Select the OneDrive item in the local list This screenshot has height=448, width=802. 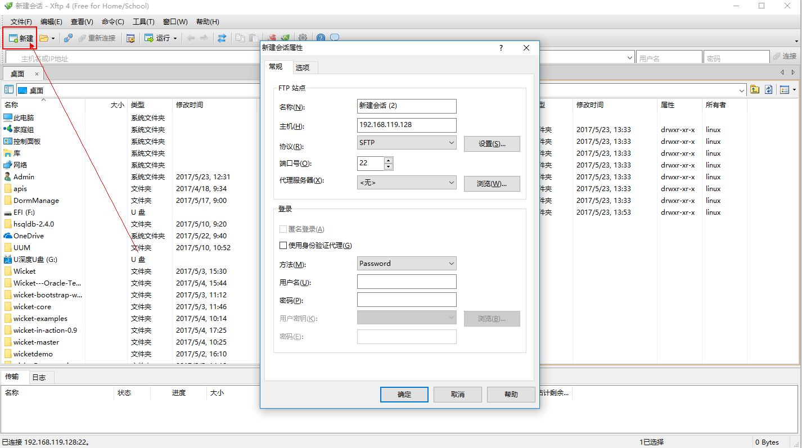coord(28,236)
